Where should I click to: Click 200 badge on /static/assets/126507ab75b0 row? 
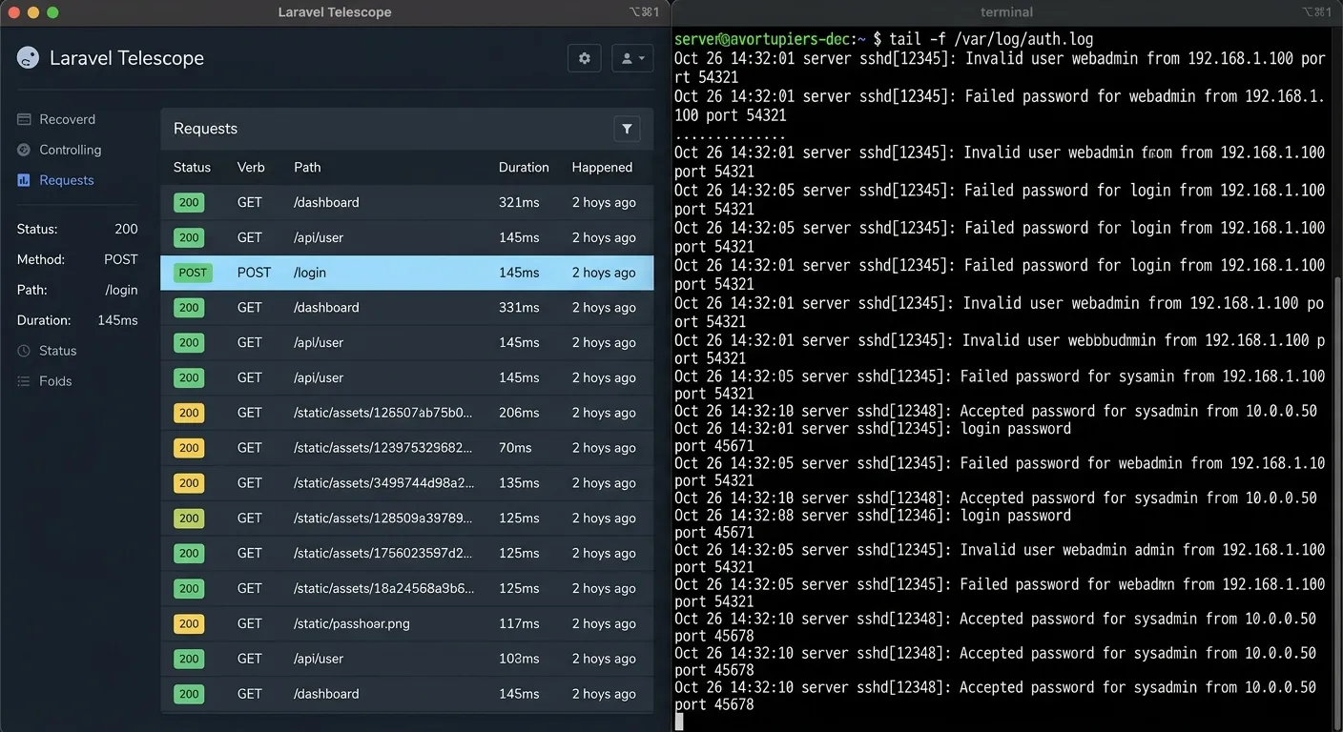click(189, 413)
